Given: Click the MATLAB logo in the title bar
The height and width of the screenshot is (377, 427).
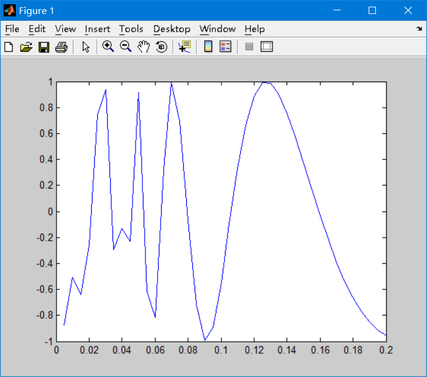Looking at the screenshot, I should pos(10,10).
